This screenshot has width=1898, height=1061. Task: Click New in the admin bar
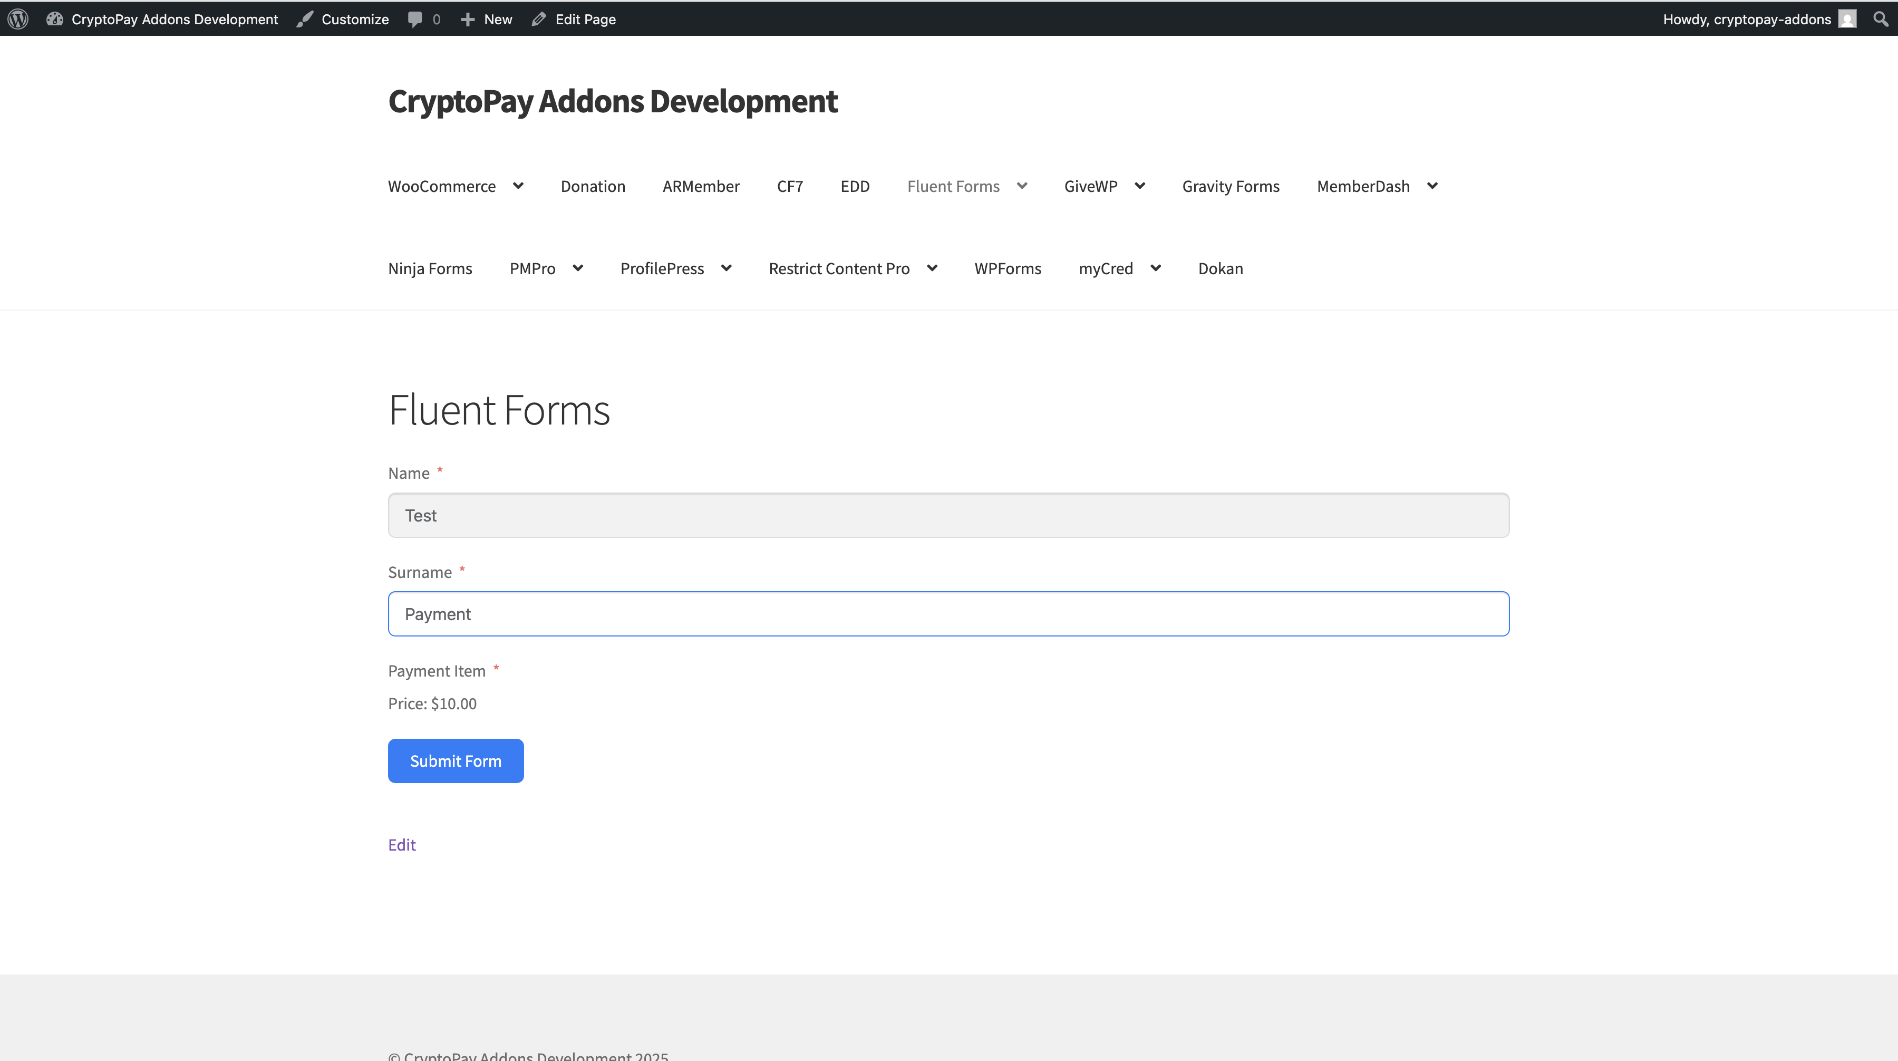pyautogui.click(x=498, y=19)
